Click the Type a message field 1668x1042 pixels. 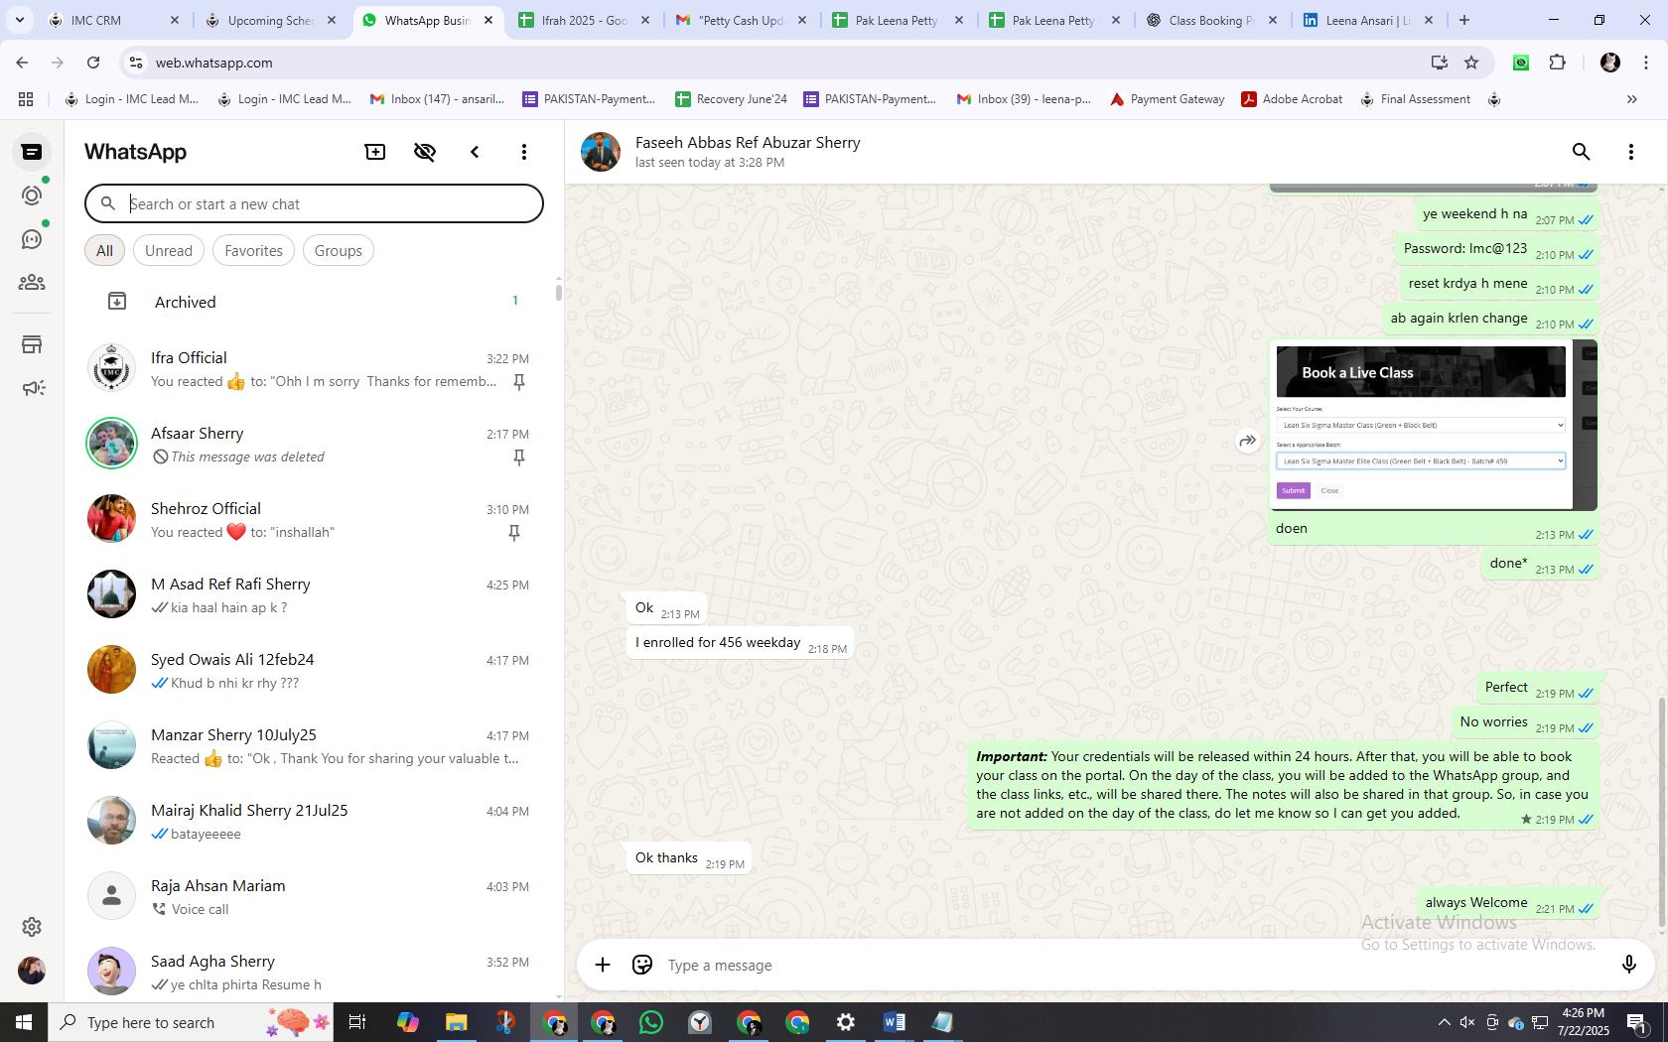(1132, 965)
